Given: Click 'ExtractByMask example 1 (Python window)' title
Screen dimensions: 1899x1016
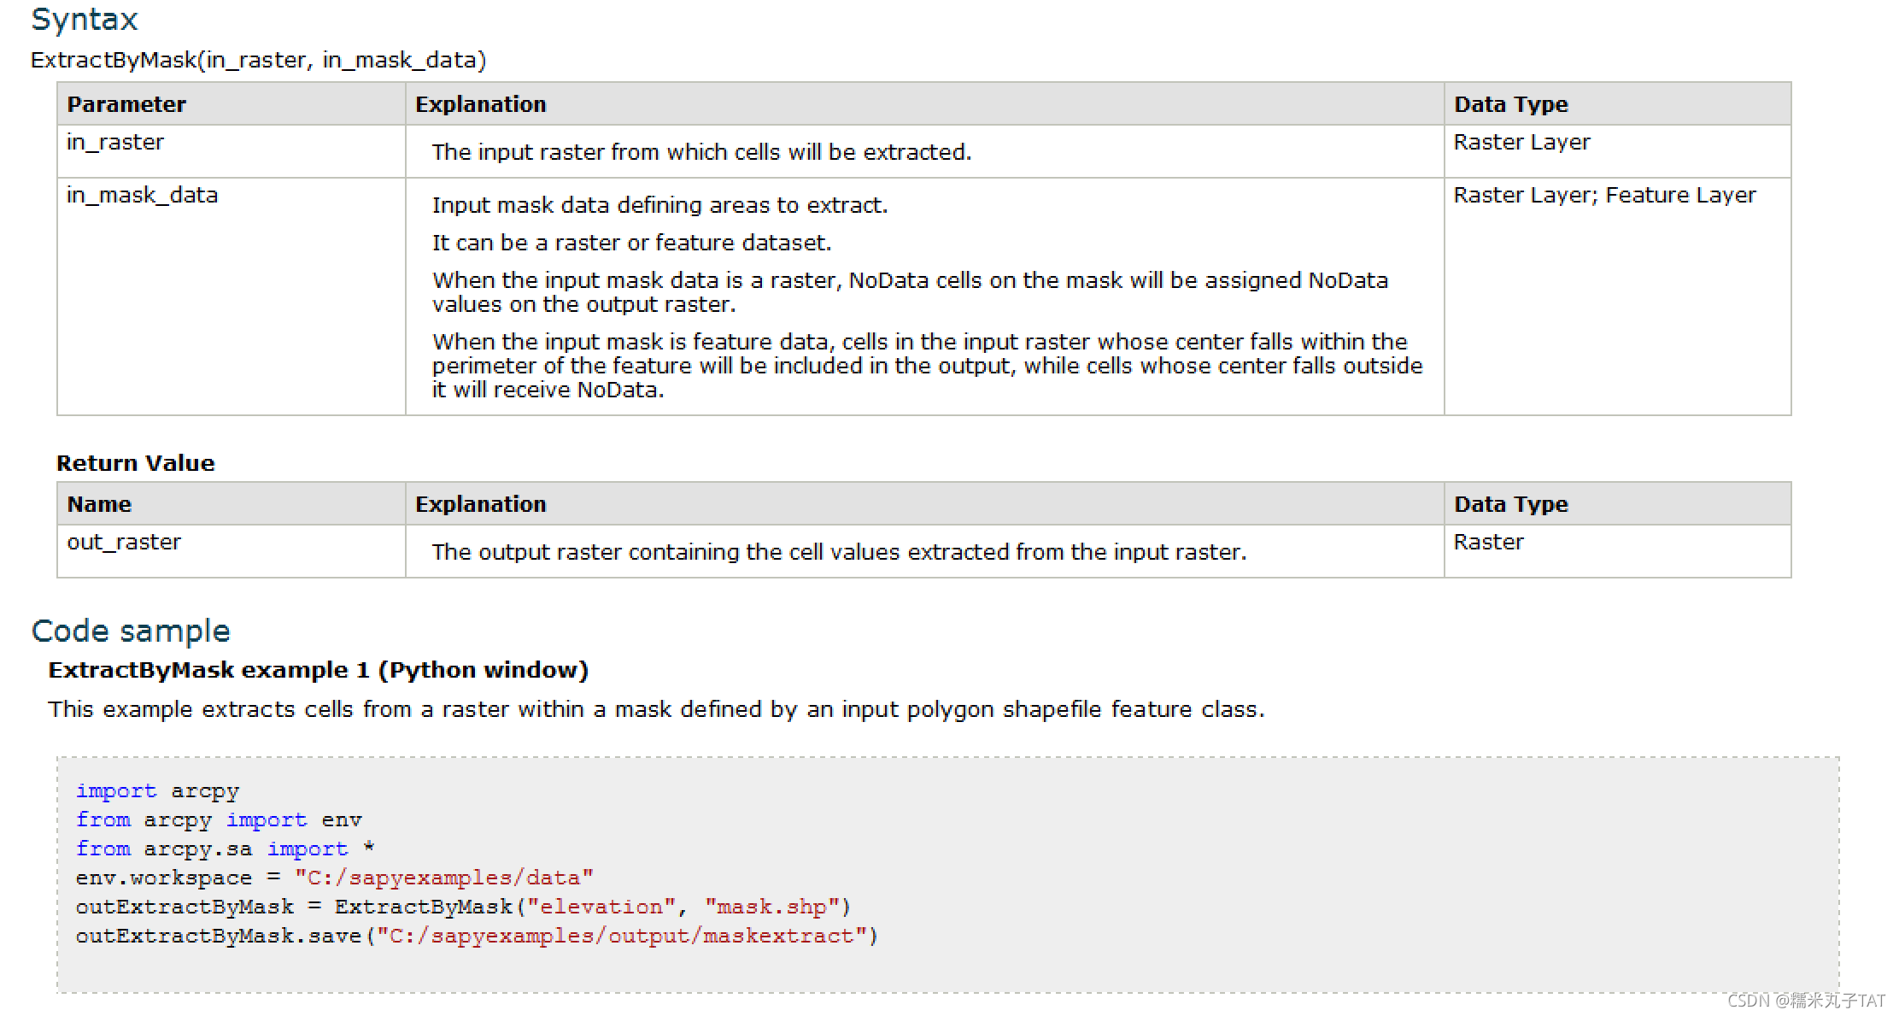Looking at the screenshot, I should pos(318,670).
